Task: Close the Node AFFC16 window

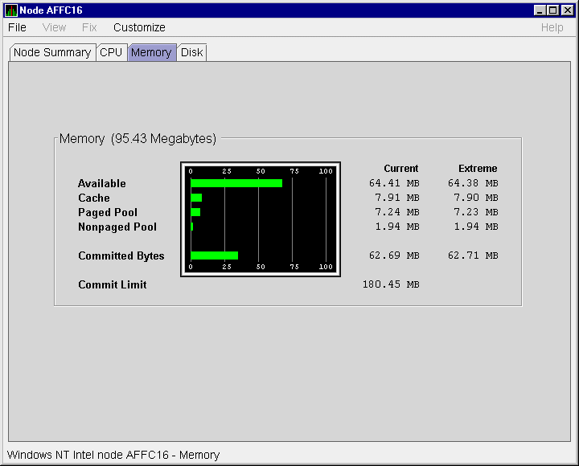Action: pos(567,10)
